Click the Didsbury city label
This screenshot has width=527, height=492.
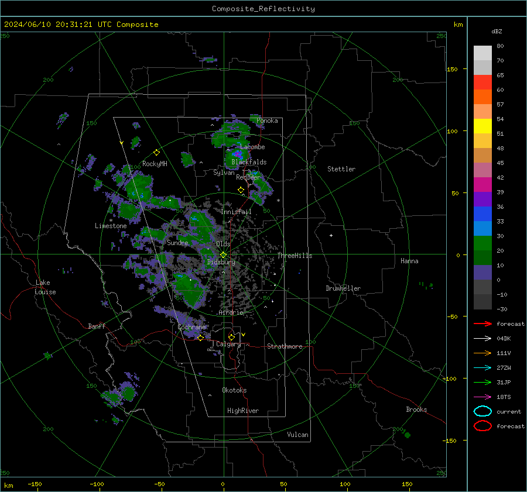tap(221, 262)
